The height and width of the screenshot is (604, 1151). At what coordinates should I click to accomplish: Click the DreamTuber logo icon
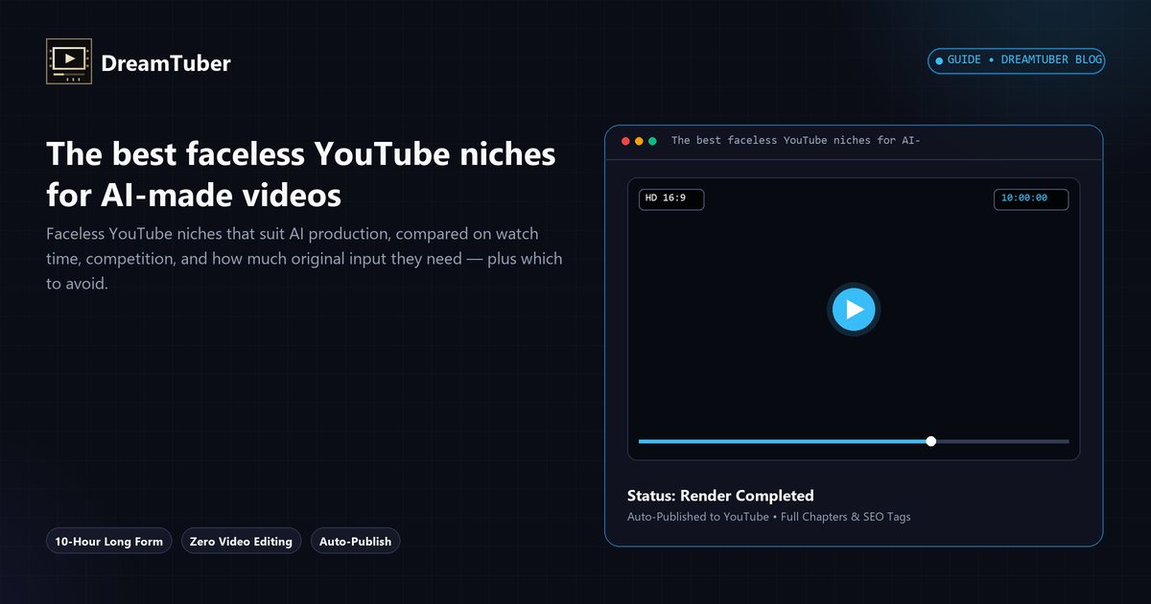click(x=69, y=61)
